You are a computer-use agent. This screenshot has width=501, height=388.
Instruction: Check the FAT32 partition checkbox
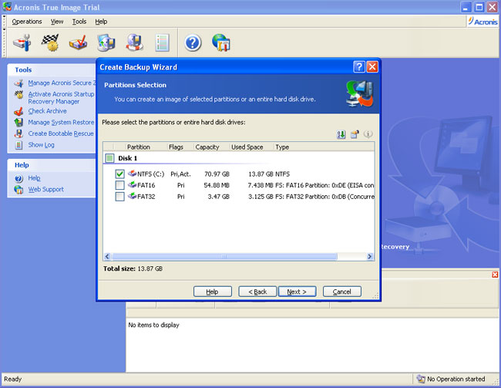119,197
